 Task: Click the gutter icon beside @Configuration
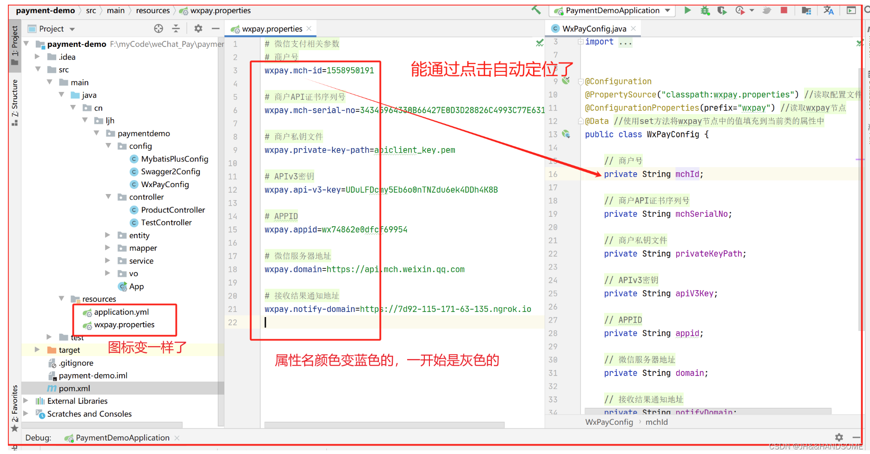(566, 81)
